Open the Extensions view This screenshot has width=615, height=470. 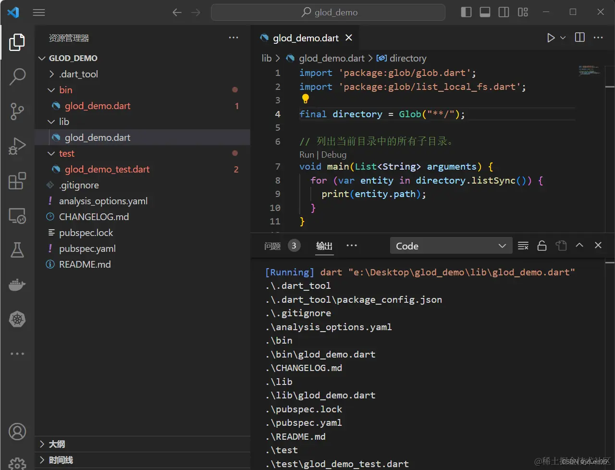coord(17,181)
